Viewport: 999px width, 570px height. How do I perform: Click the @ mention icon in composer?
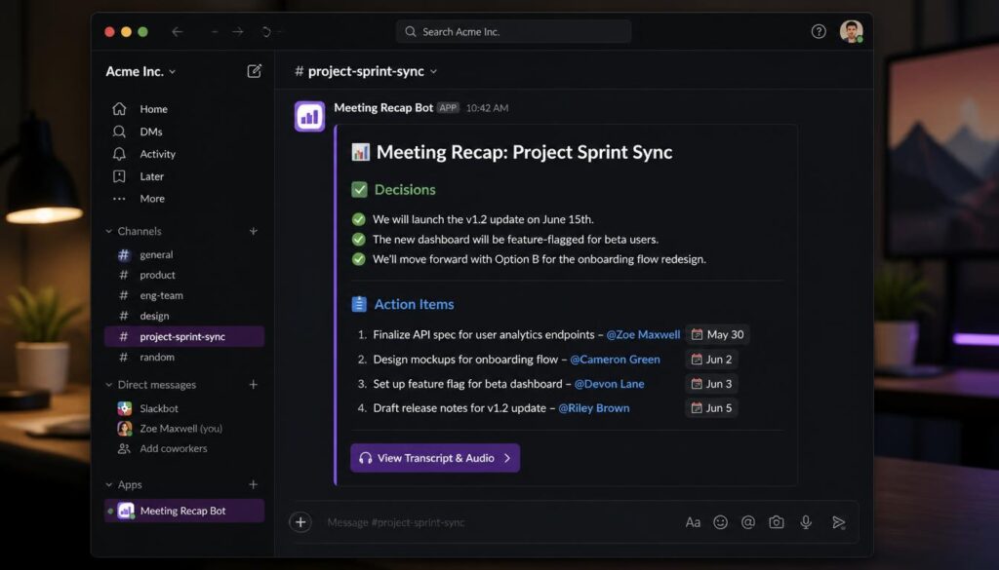(x=748, y=522)
